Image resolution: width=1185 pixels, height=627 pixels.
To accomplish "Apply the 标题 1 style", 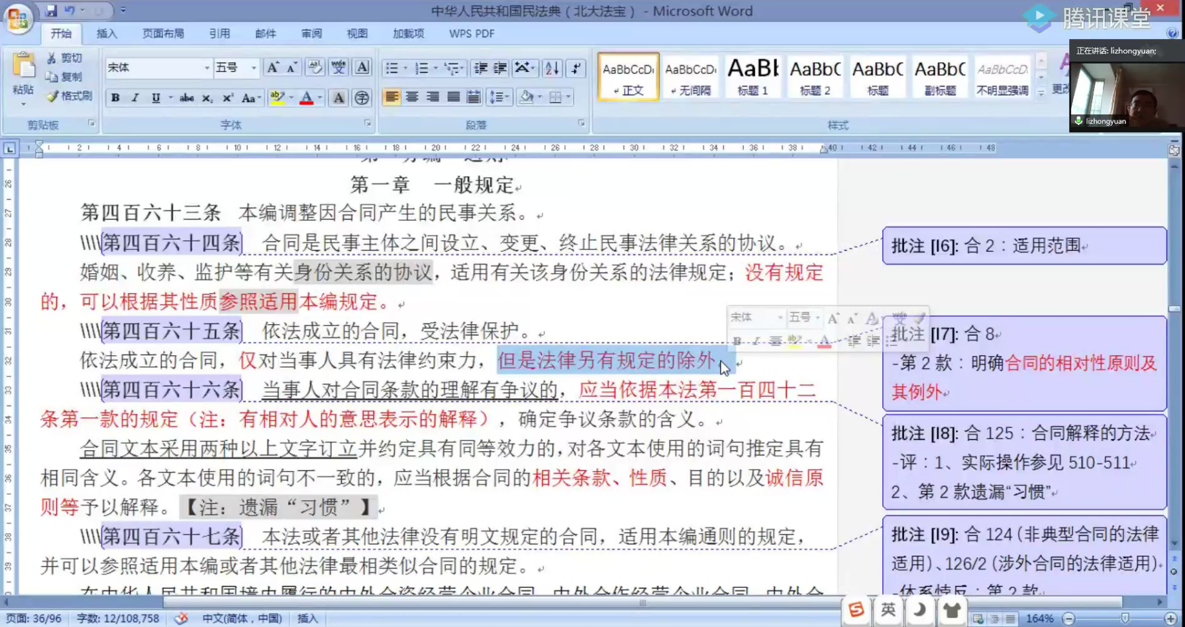I will (x=752, y=77).
